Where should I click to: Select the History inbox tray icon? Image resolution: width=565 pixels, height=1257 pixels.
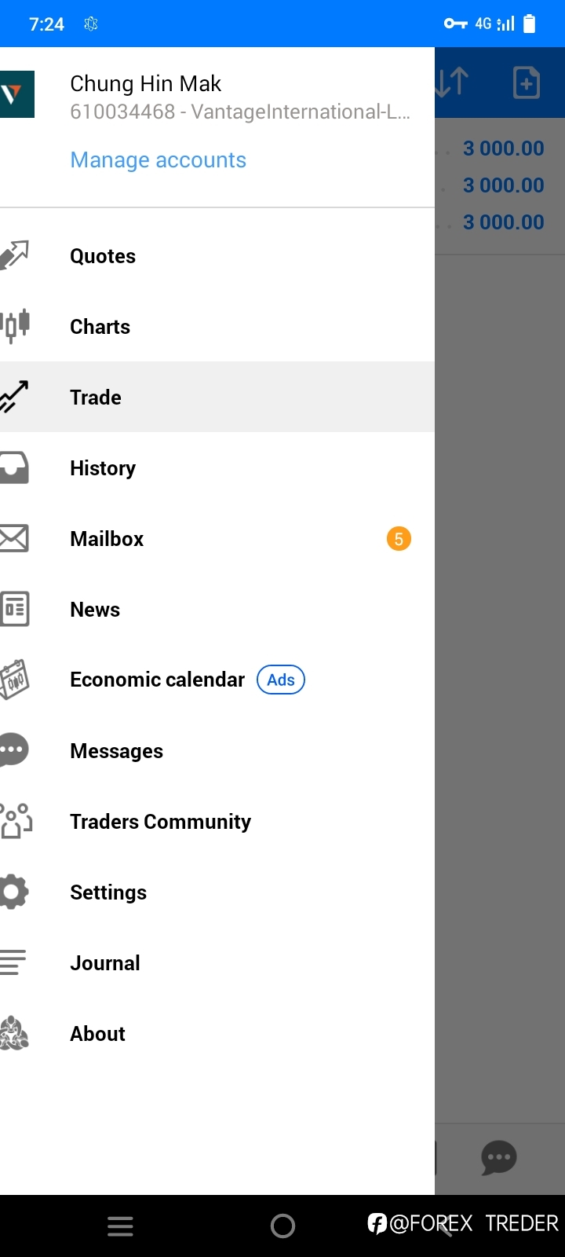14,467
